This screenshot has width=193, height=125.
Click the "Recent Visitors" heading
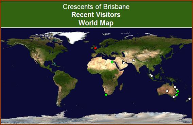point(96,15)
